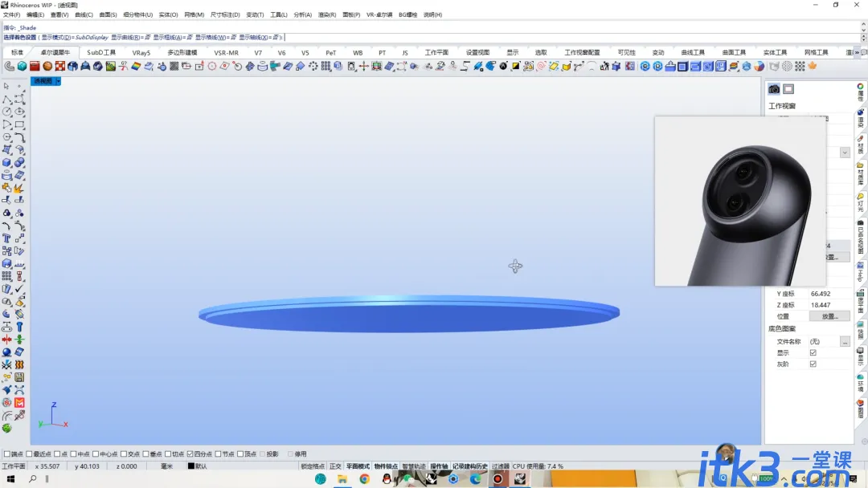Toggle the 灰阶 checkbox in right panel
The width and height of the screenshot is (868, 488).
(813, 364)
